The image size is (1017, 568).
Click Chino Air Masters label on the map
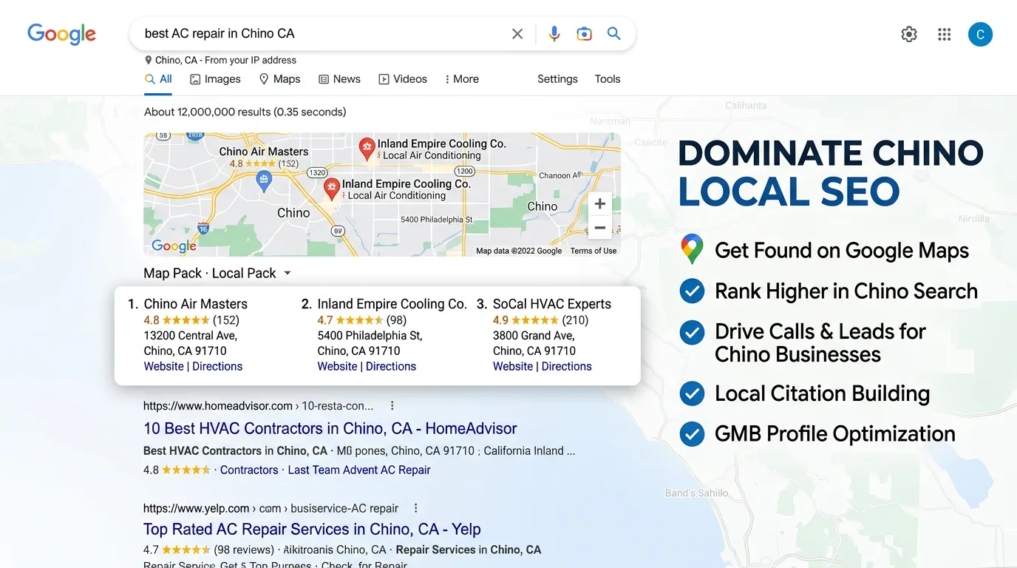tap(264, 152)
